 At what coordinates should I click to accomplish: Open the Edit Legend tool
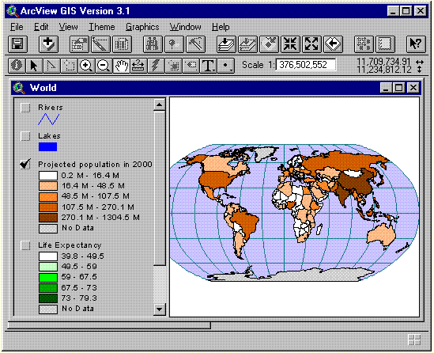tap(100, 44)
